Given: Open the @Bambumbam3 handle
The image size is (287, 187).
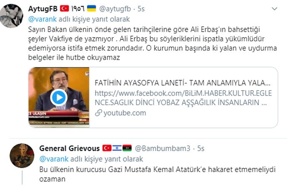Looking at the screenshot, I should tap(163, 148).
